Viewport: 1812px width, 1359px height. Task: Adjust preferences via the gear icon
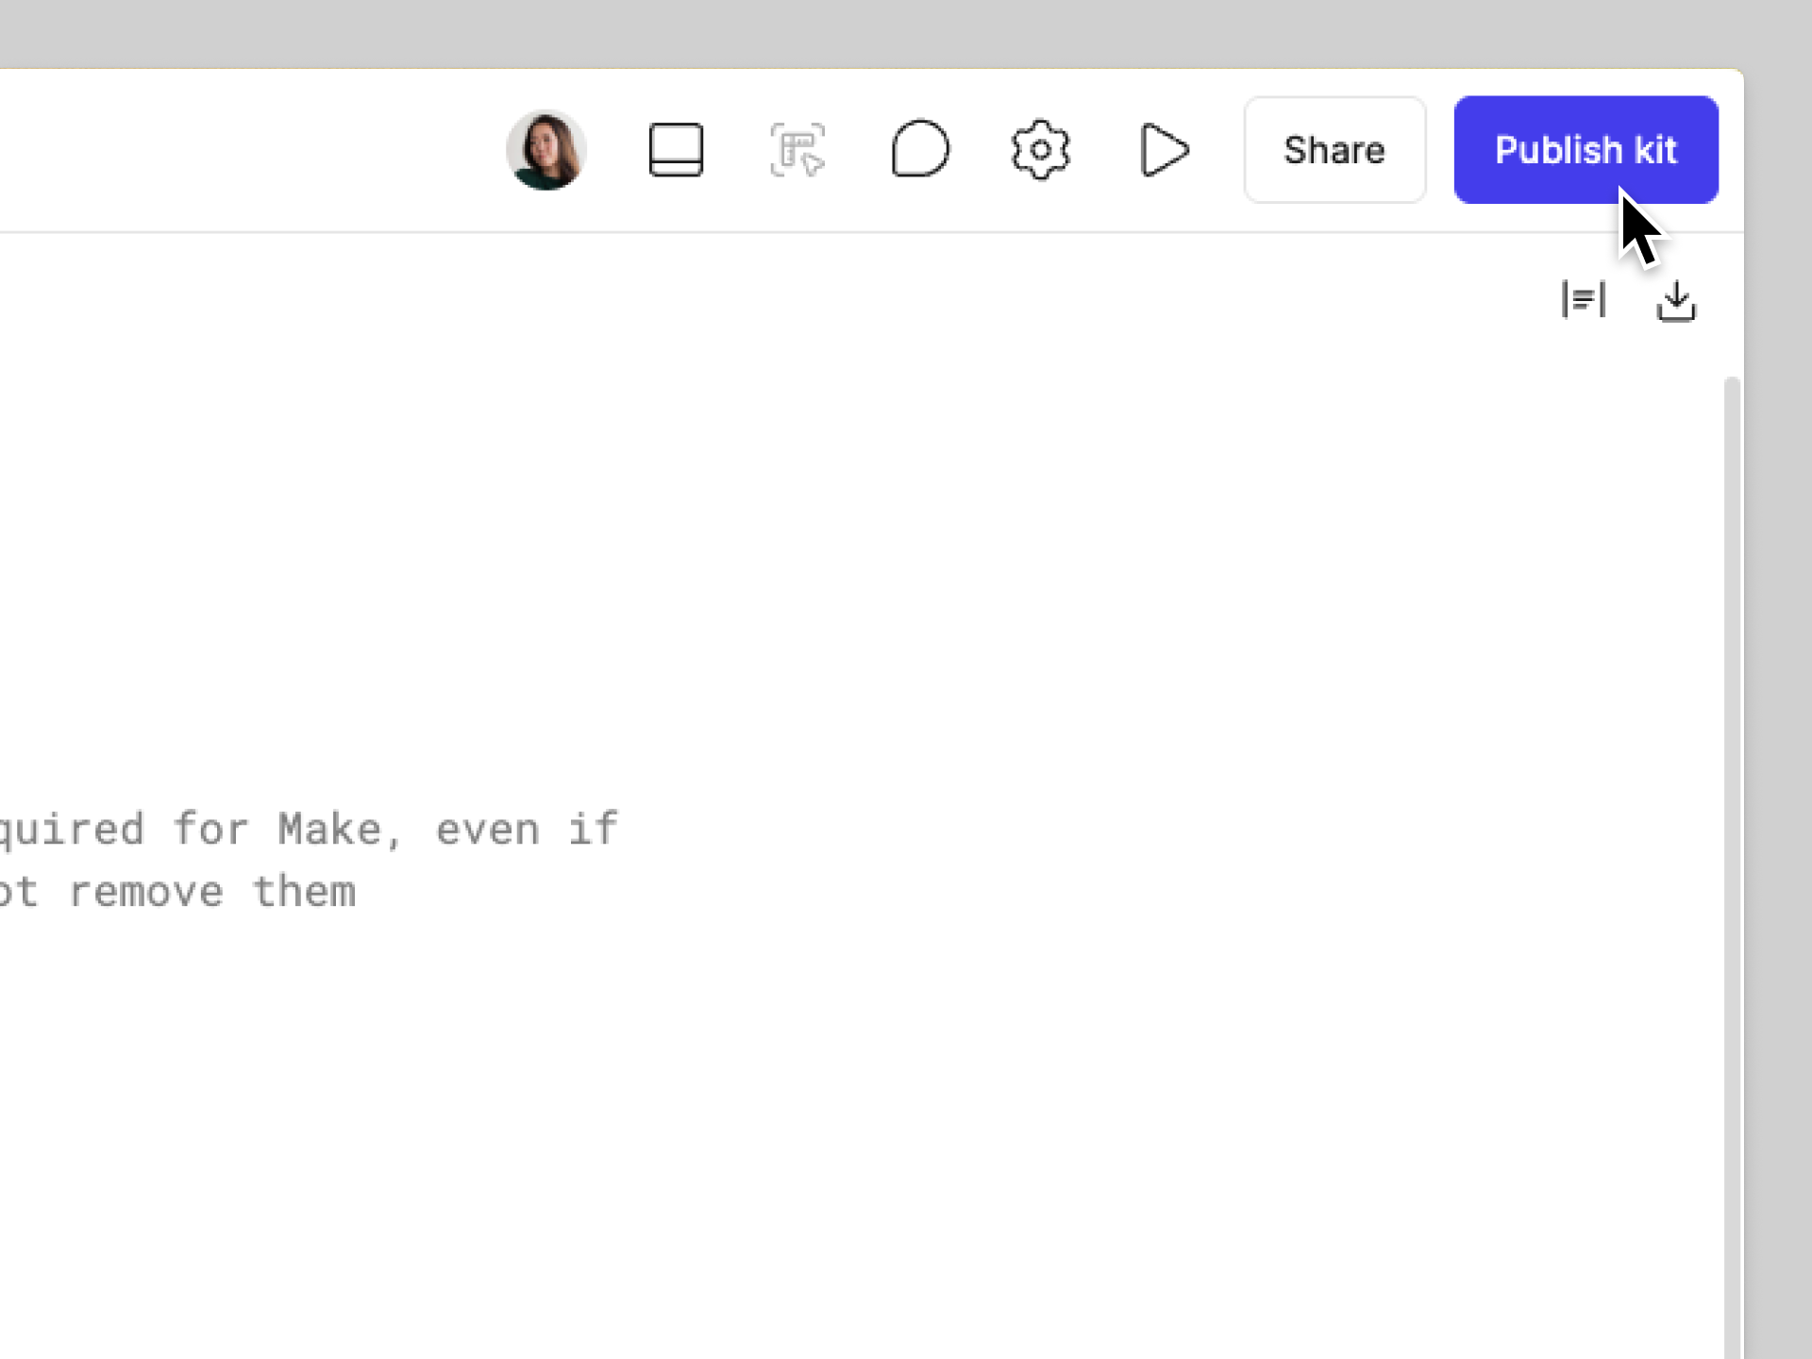1039,149
